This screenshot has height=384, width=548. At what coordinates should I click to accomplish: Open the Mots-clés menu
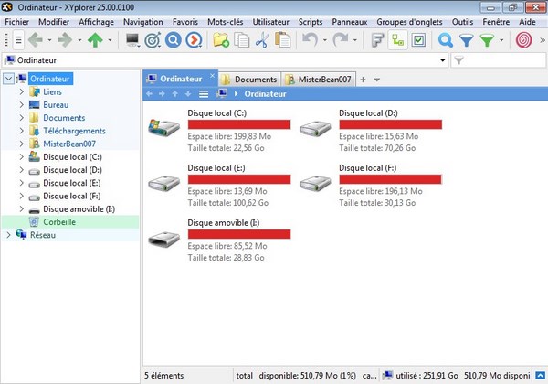click(x=225, y=22)
